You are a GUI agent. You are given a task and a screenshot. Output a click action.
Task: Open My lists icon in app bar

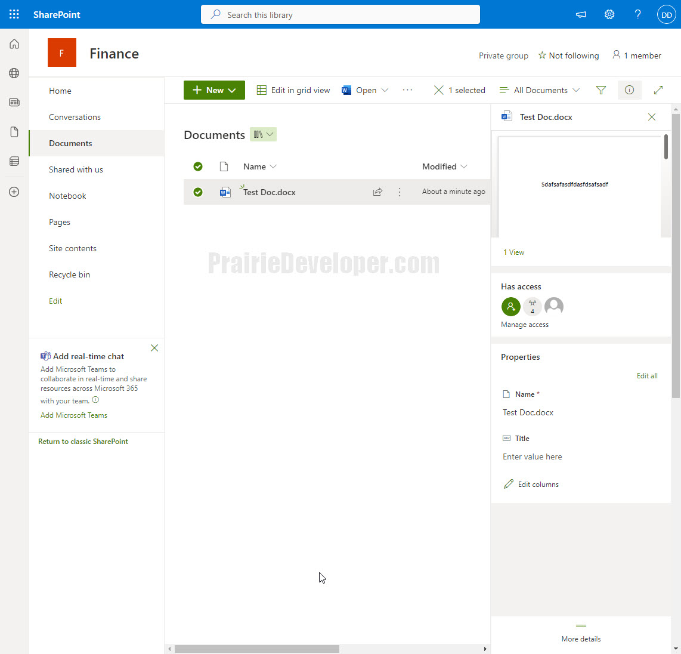(x=14, y=161)
